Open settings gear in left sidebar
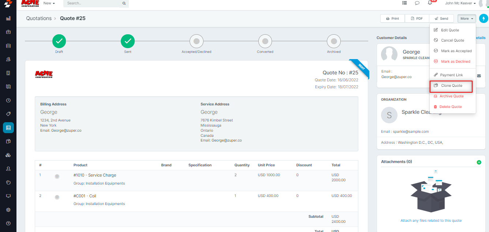 tap(8, 210)
